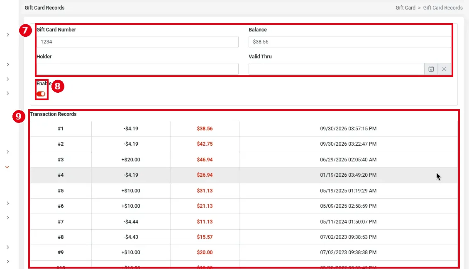
Task: Select the highlighted #4 row number
Action: (61, 175)
